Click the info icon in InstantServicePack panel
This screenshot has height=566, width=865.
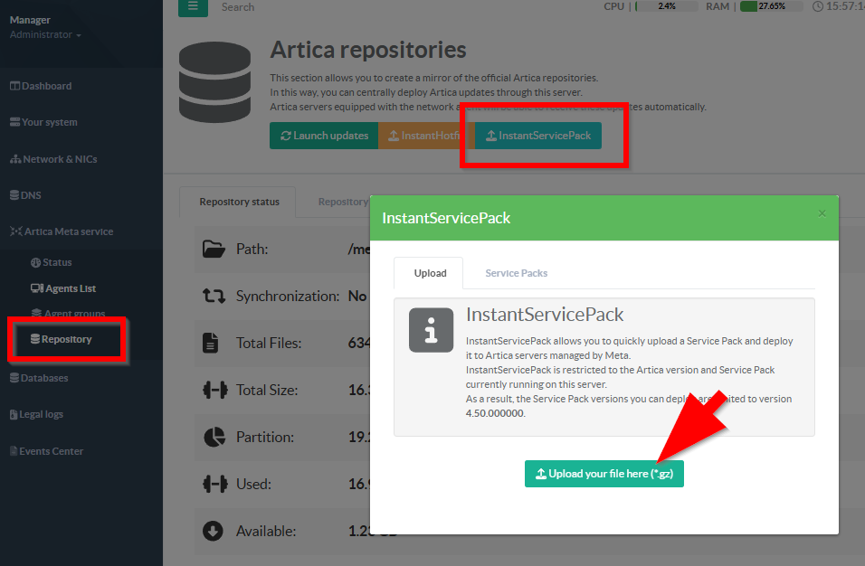(x=431, y=329)
